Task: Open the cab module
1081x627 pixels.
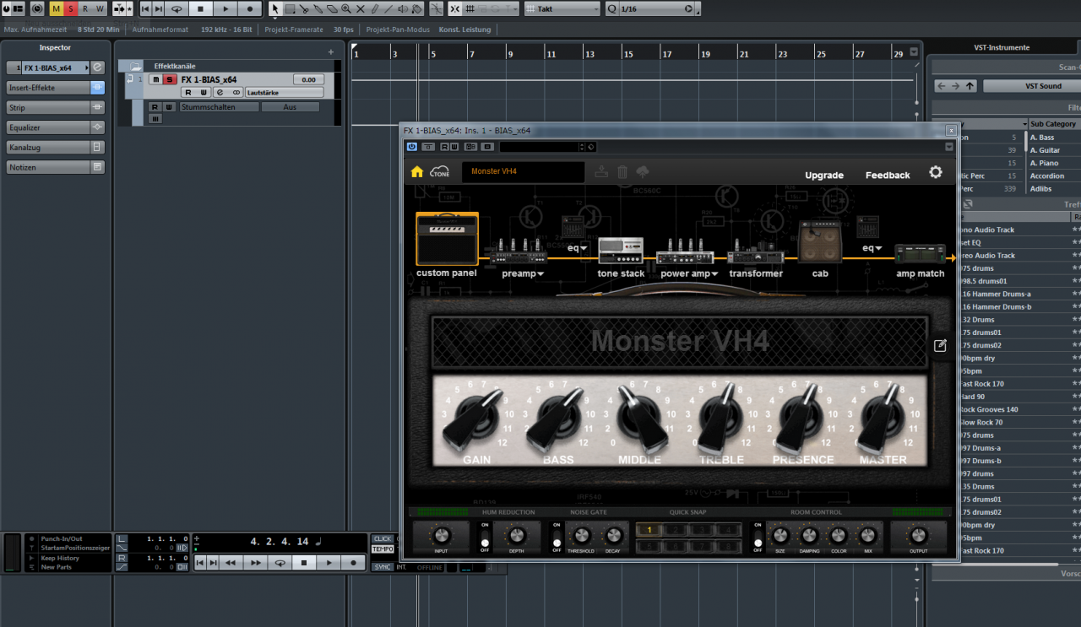Action: pos(820,243)
